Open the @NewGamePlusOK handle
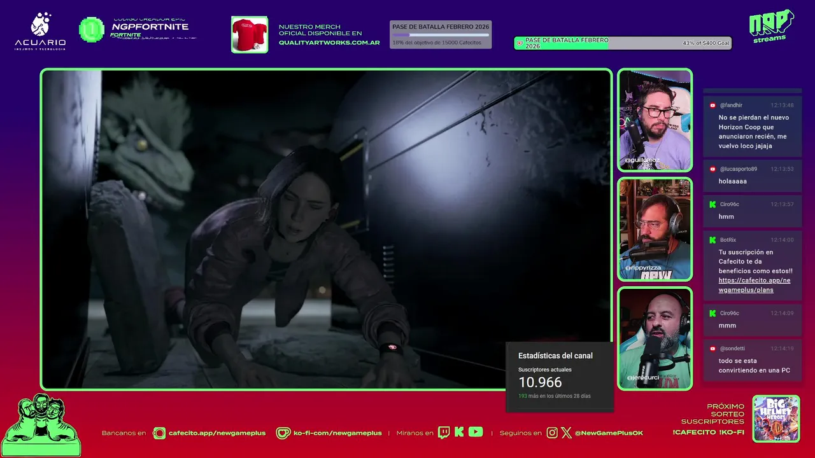 pyautogui.click(x=609, y=433)
